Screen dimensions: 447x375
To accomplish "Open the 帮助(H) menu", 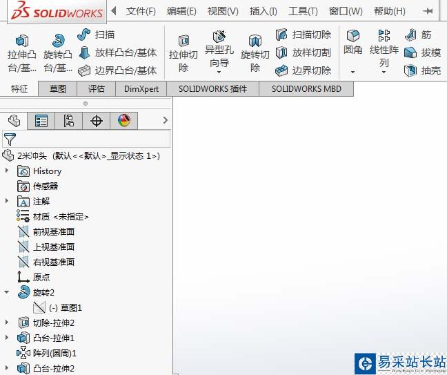I will 390,11.
